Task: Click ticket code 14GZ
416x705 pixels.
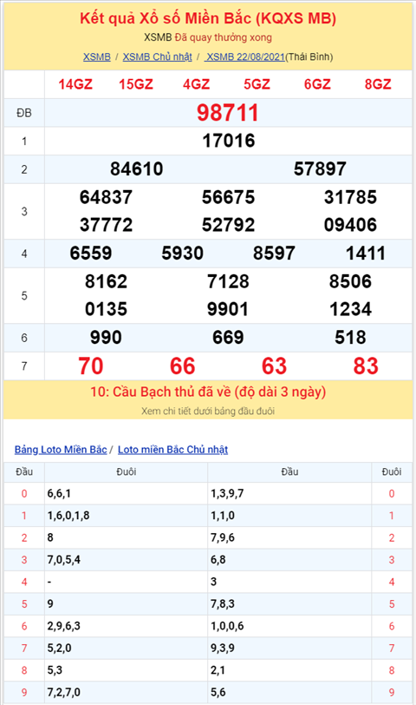Action: [x=75, y=84]
